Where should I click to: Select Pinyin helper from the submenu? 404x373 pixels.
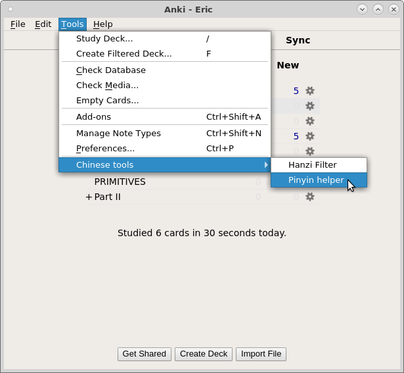click(316, 180)
